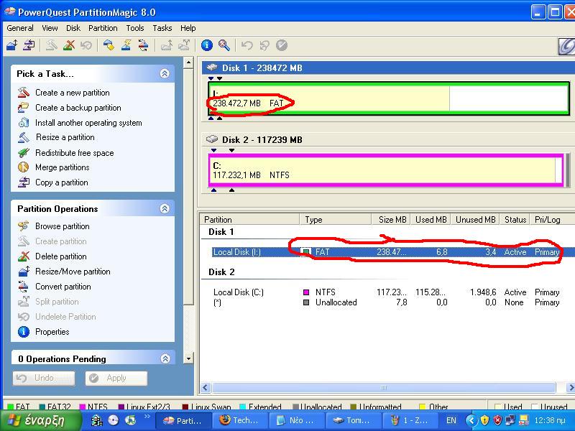Viewport: 575px width, 431px height.
Task: Click the CD disc icon in Quick Launch
Action: [x=114, y=420]
